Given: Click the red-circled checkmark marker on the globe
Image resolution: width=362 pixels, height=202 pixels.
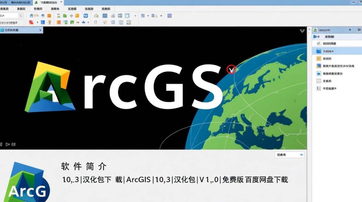Looking at the screenshot, I should (x=231, y=69).
